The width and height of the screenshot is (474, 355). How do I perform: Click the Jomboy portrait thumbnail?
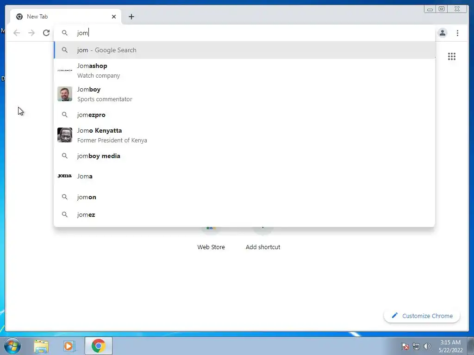pos(65,94)
